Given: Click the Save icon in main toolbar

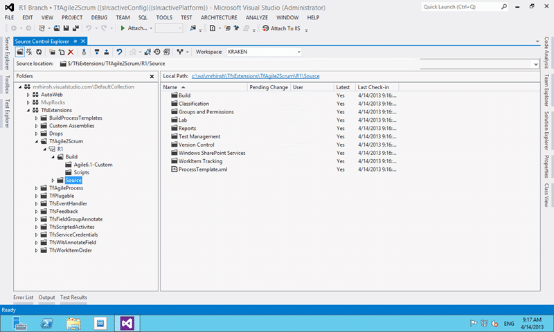Looking at the screenshot, I should click(x=66, y=28).
